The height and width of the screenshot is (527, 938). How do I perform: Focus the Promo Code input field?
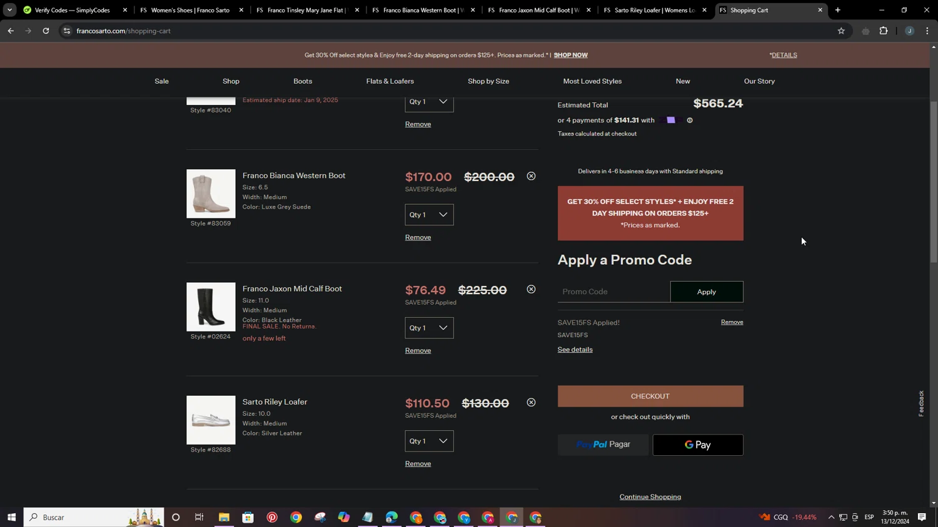[x=613, y=292]
